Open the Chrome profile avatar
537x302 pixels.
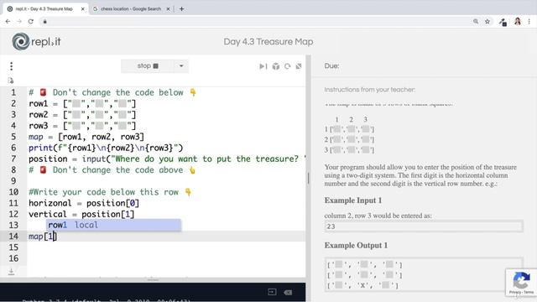click(x=518, y=22)
